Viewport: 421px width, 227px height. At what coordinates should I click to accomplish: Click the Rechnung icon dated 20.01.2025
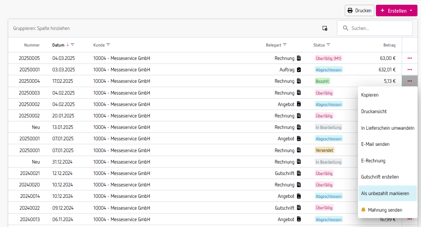[299, 116]
